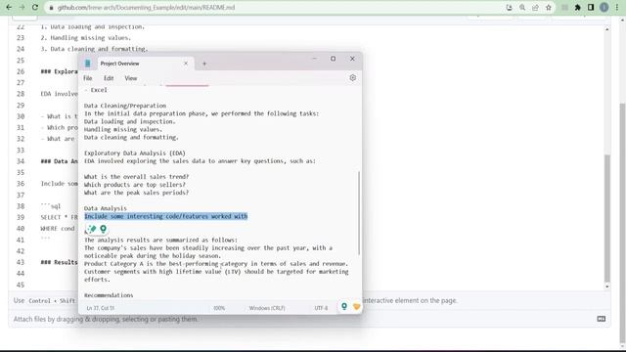Click the 100% zoom status entry

pos(219,308)
